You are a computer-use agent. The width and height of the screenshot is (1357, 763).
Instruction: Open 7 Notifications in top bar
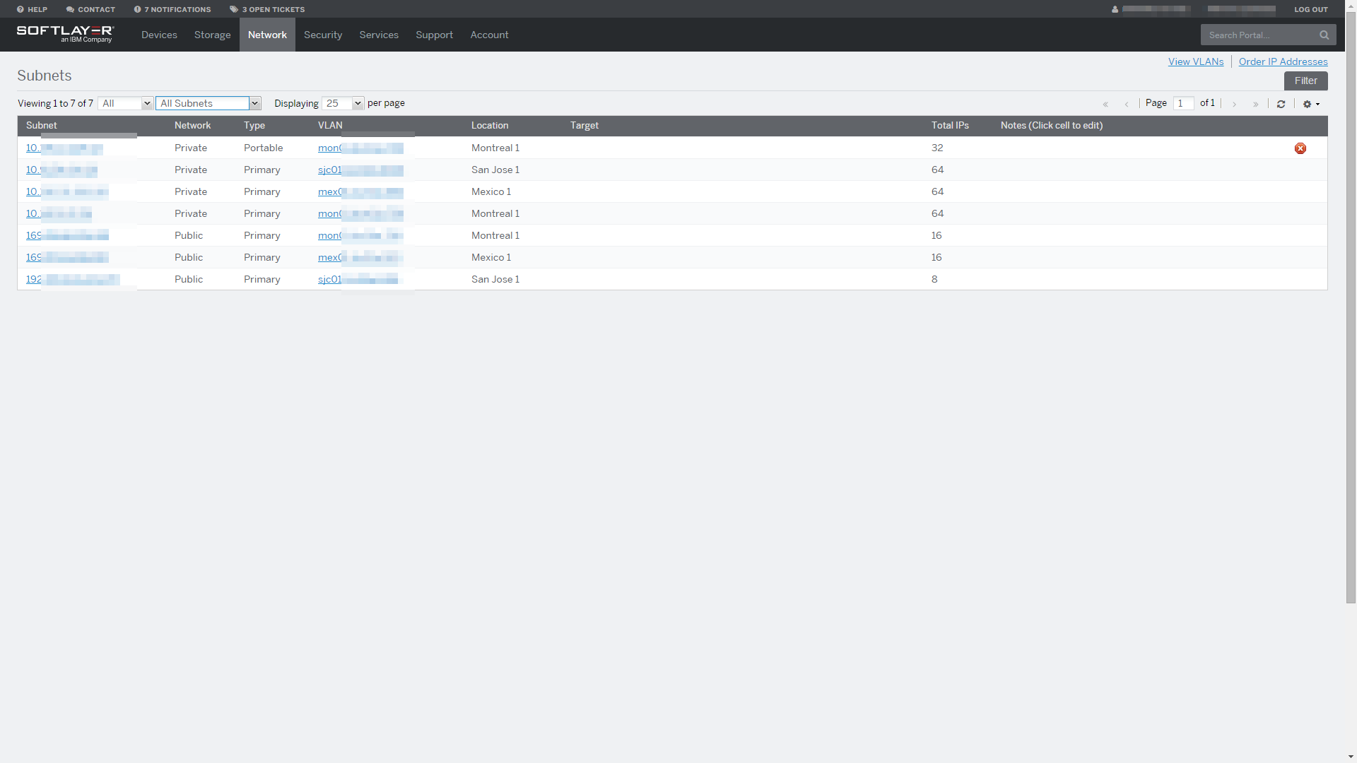click(x=172, y=9)
